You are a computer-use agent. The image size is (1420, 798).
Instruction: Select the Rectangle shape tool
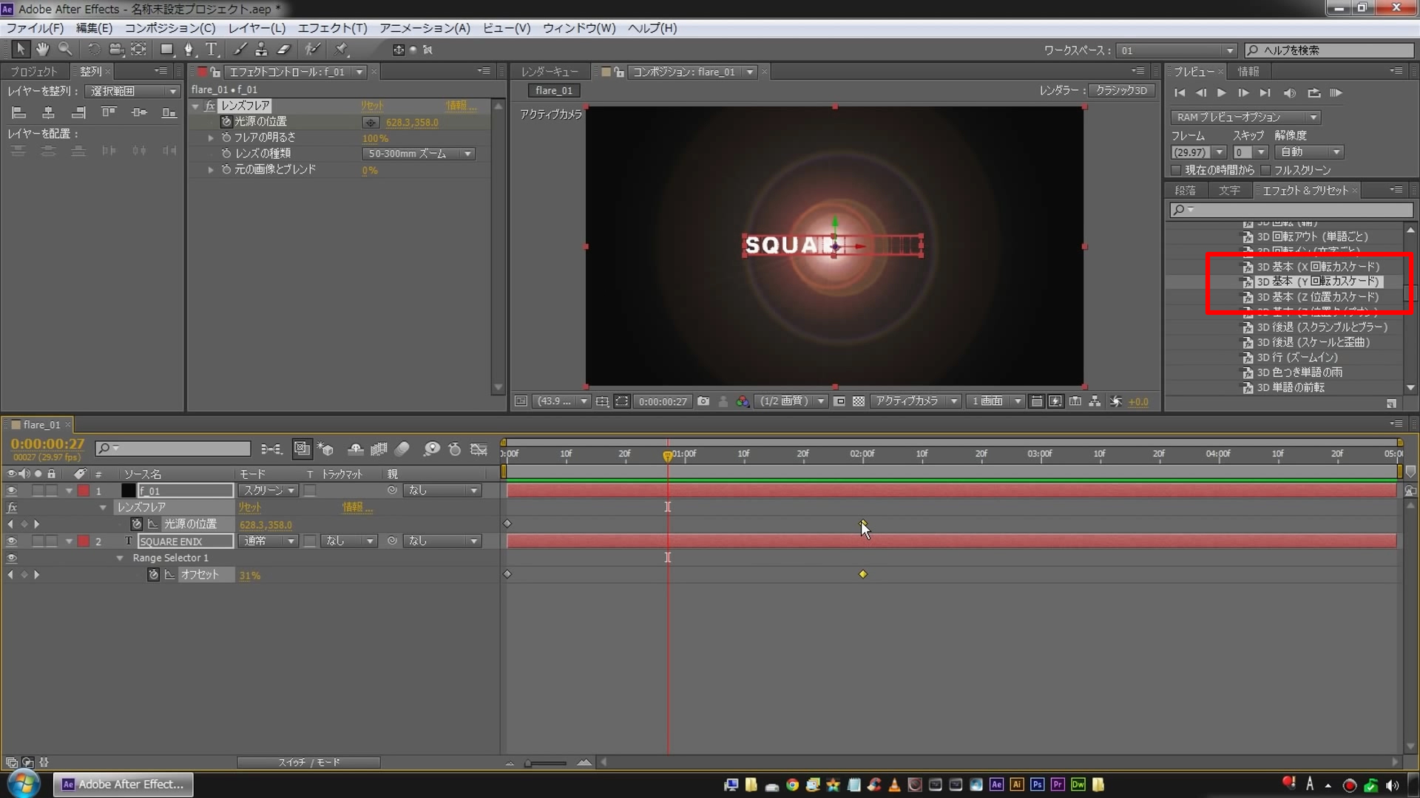(x=167, y=50)
